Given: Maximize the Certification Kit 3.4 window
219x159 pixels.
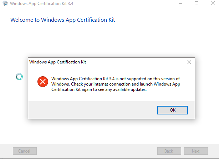Looking at the screenshot, I should click(x=197, y=3).
